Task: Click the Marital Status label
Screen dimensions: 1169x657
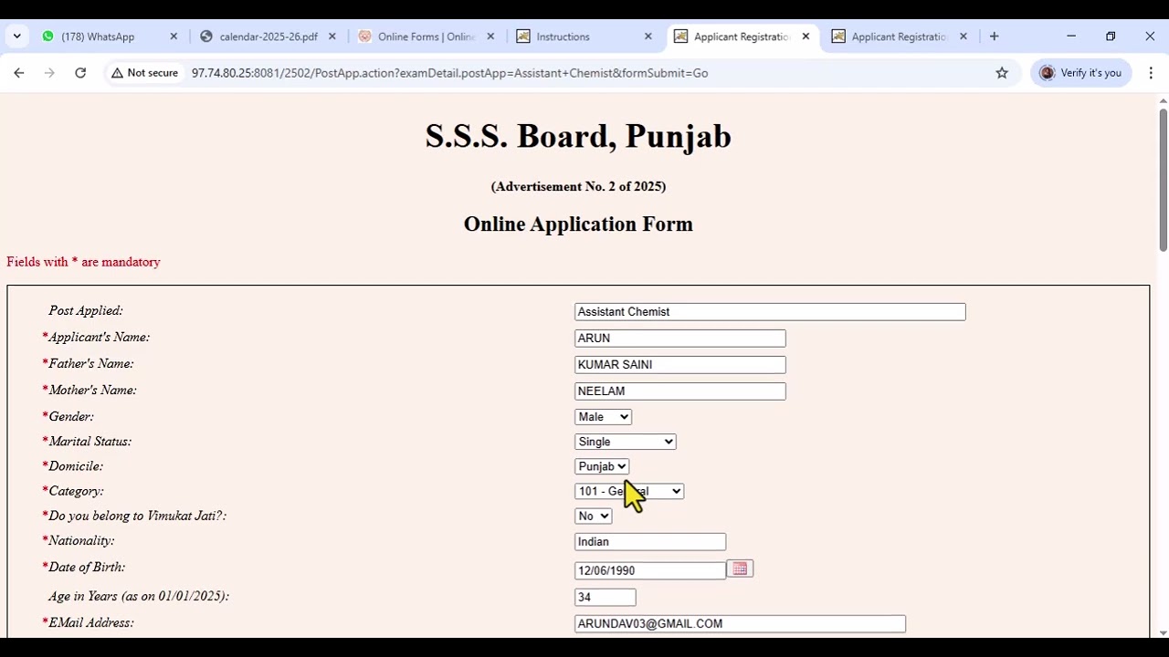Action: [90, 442]
